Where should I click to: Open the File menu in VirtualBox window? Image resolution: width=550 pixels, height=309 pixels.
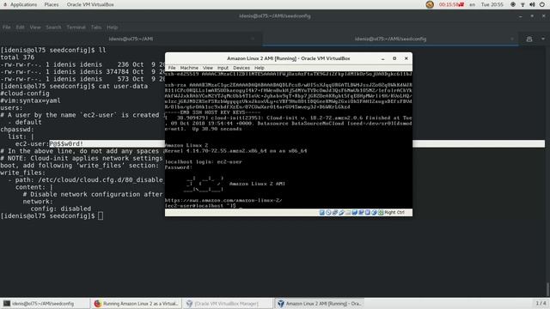pyautogui.click(x=172, y=68)
